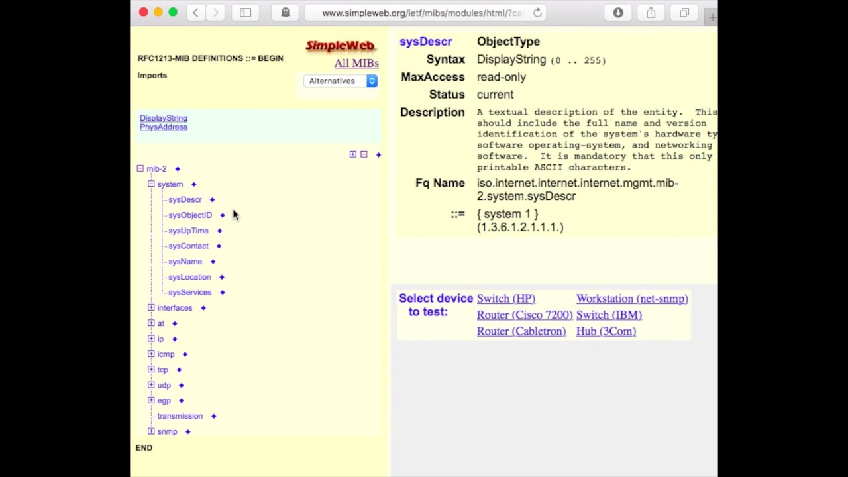848x477 pixels.
Task: Click the diamond beside sysServices
Action: (x=223, y=293)
